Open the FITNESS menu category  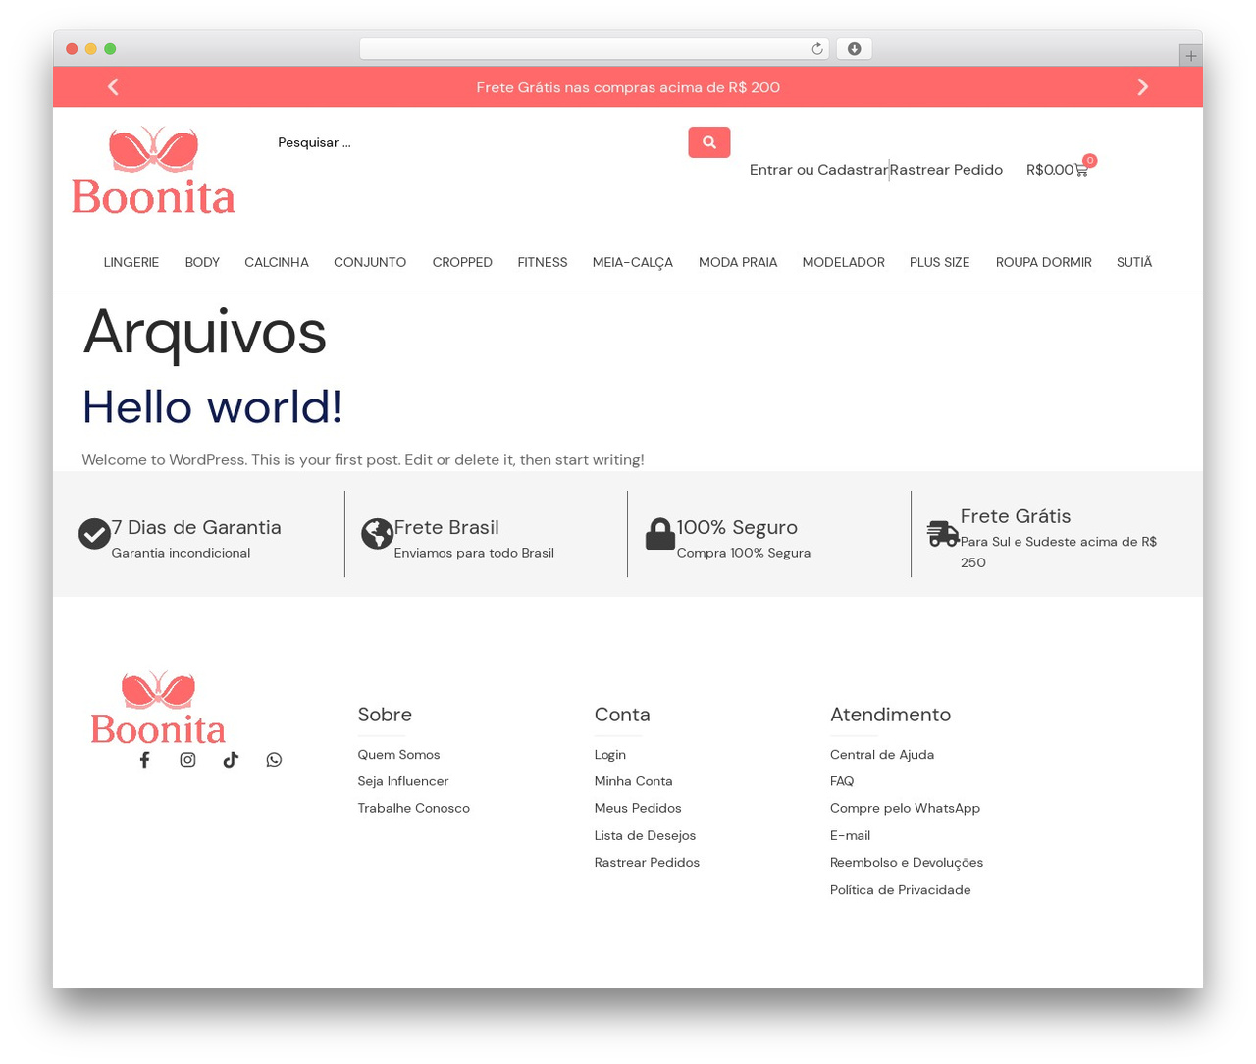click(543, 262)
